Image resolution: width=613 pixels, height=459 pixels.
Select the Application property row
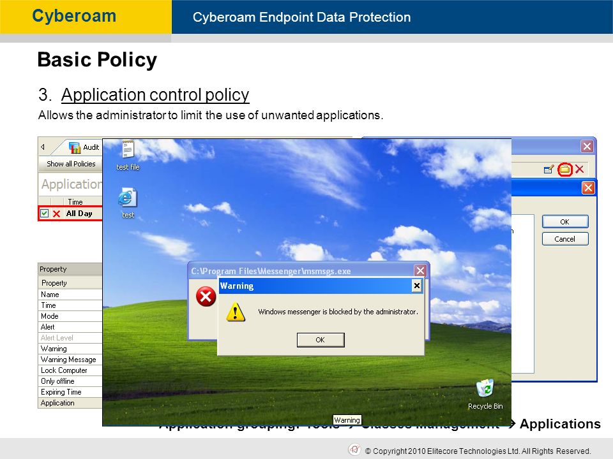point(70,403)
